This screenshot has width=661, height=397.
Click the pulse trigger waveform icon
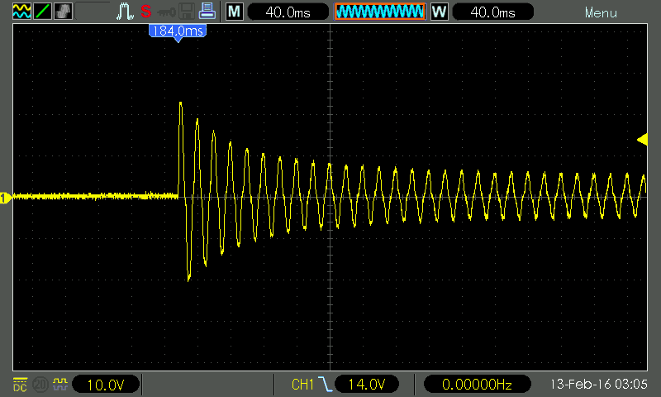[x=125, y=12]
